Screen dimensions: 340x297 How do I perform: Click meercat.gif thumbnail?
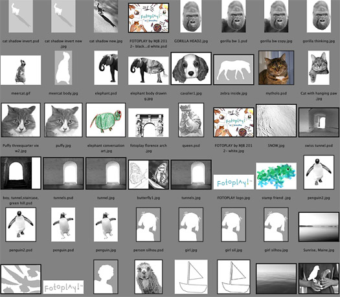click(x=21, y=70)
